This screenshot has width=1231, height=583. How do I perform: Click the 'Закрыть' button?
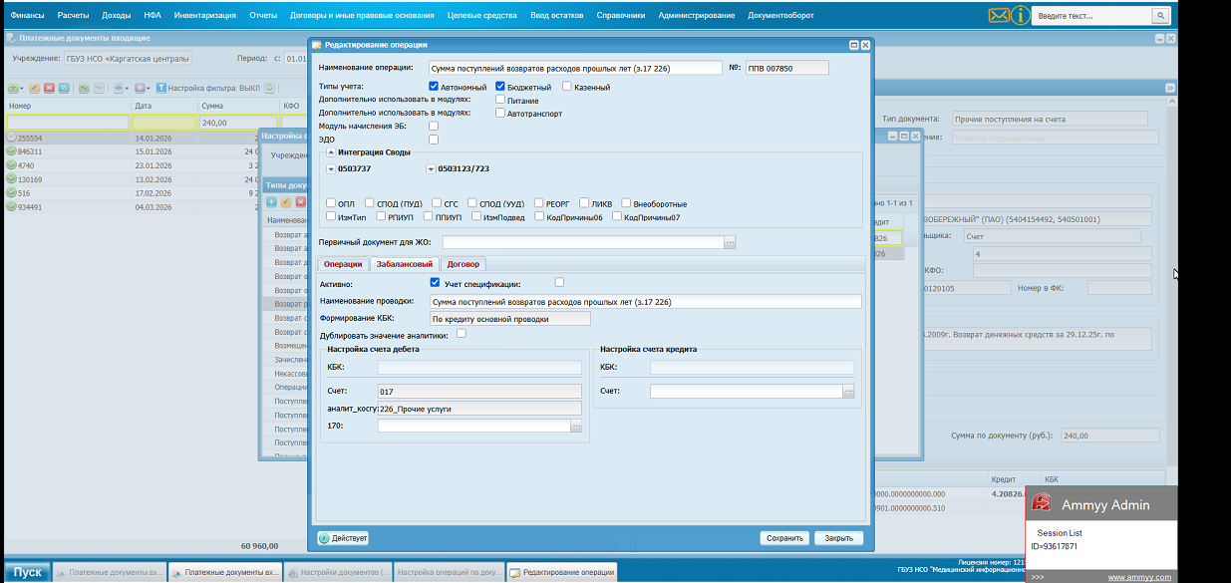pyautogui.click(x=838, y=538)
